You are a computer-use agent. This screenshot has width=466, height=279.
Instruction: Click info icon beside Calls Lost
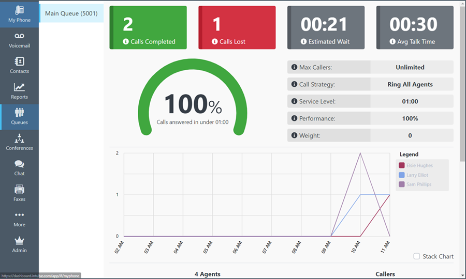tap(215, 41)
